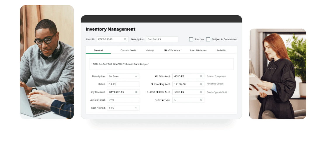Enable the Subject to Commission checkbox
323x141 pixels.
click(208, 39)
